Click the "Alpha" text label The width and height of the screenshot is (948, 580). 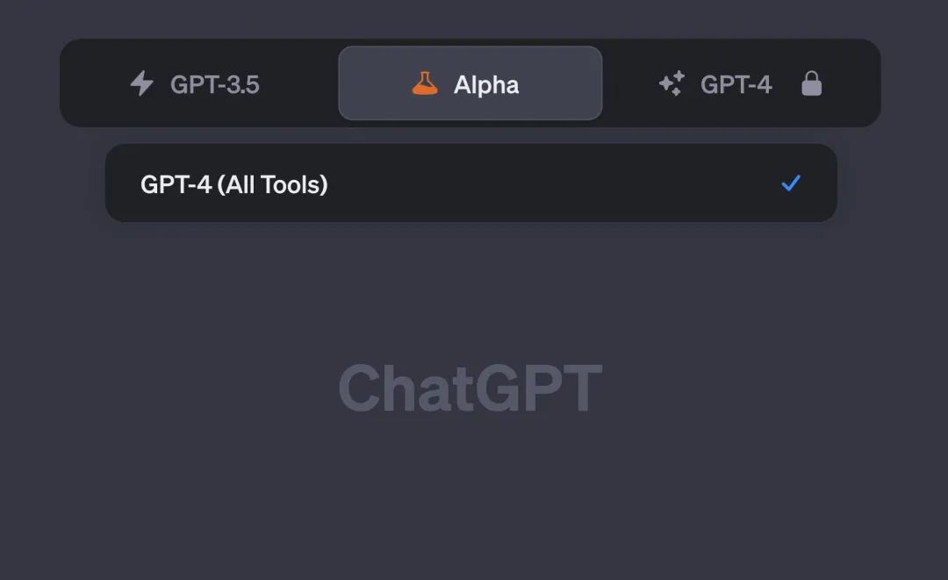pos(486,85)
